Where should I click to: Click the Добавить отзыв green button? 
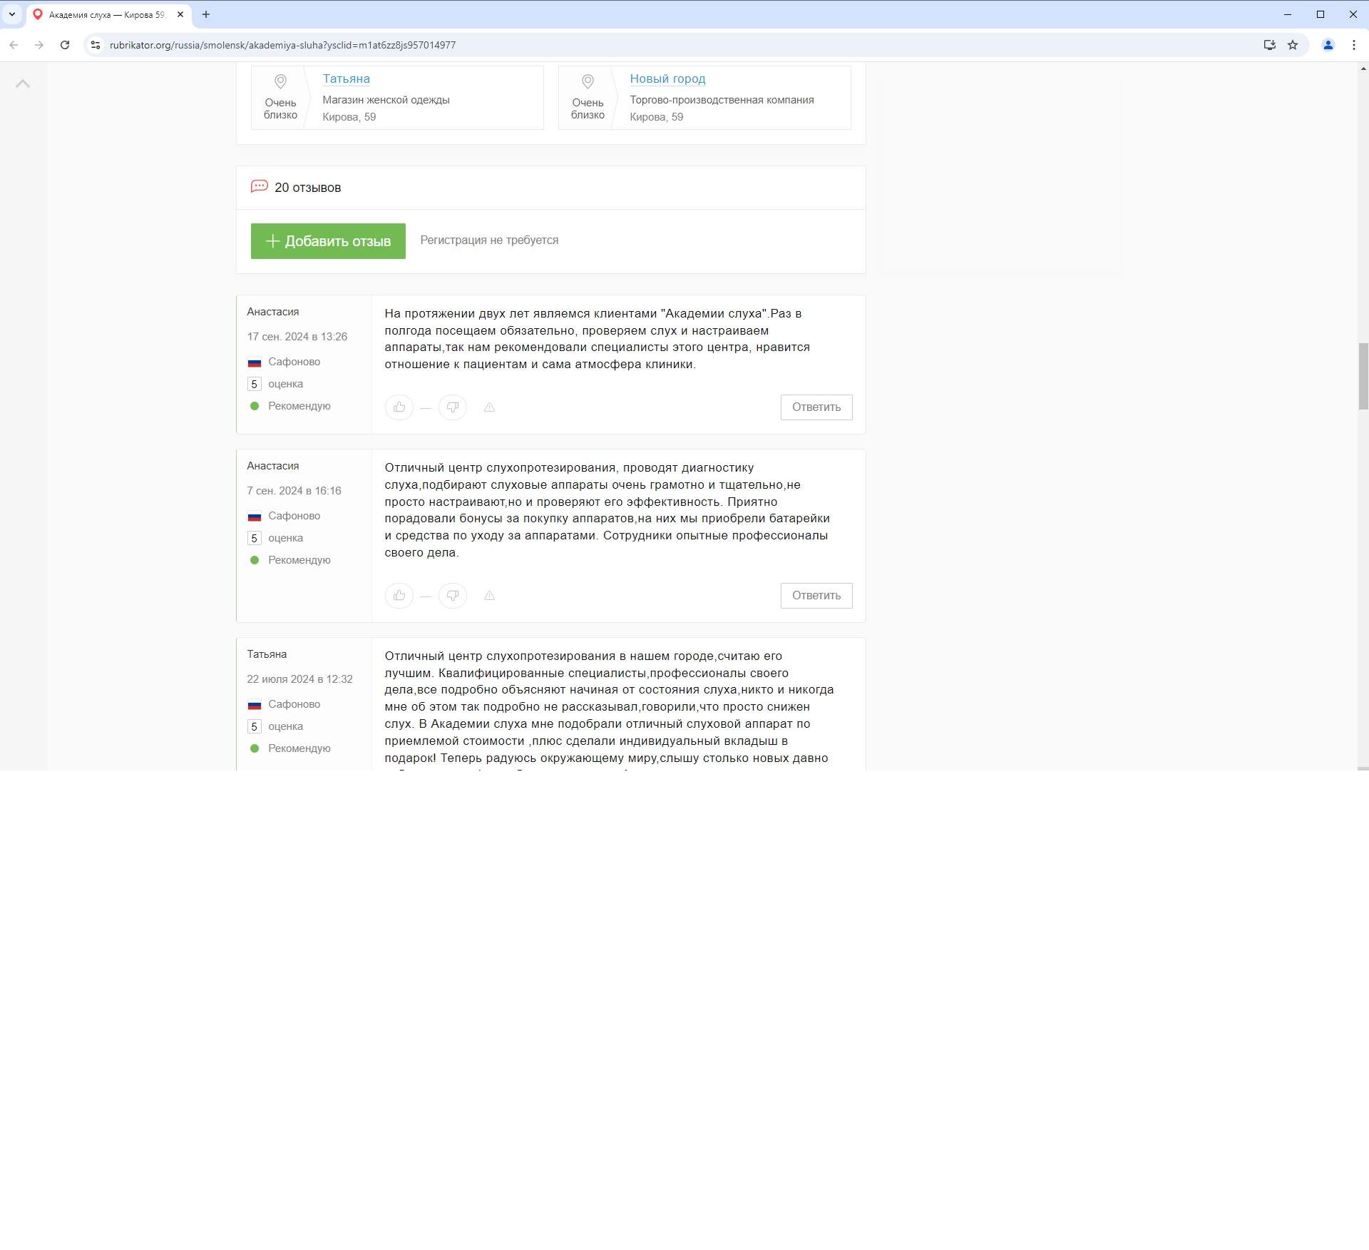click(328, 241)
